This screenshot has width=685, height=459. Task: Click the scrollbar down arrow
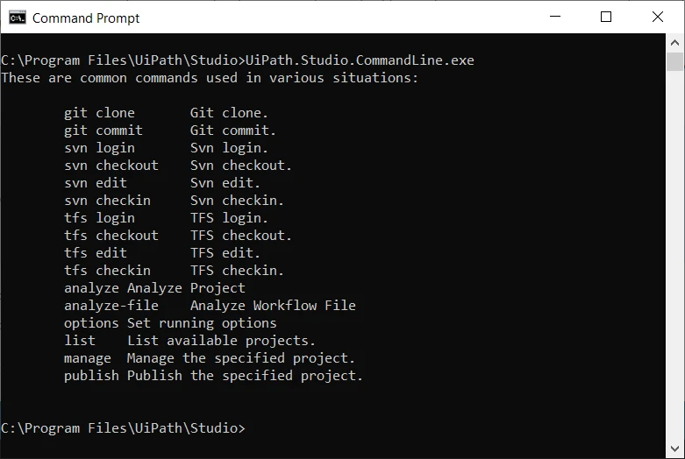(674, 449)
